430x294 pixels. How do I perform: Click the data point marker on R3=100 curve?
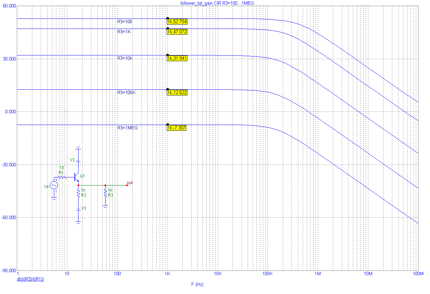167,19
